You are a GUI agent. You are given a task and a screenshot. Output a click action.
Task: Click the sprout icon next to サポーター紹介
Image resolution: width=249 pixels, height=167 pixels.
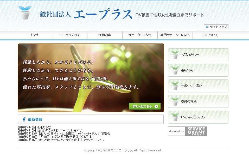tap(175, 86)
